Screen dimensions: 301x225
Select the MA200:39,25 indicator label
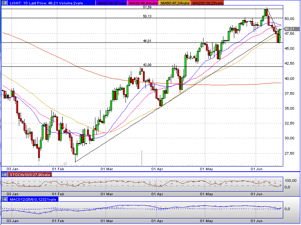[208, 3]
